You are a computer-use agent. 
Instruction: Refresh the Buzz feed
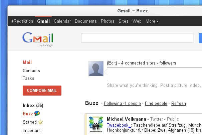click(x=179, y=103)
